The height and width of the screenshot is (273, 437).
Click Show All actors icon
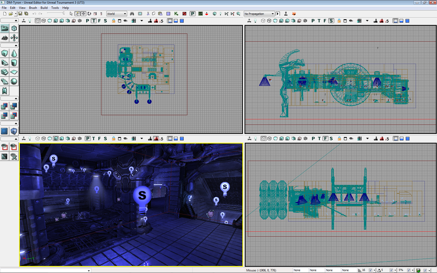click(x=14, y=156)
